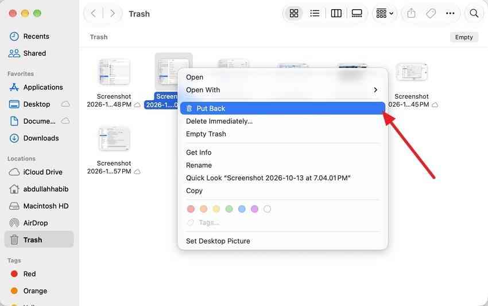Image resolution: width=488 pixels, height=306 pixels.
Task: Expand Open With submenu
Action: (x=282, y=90)
